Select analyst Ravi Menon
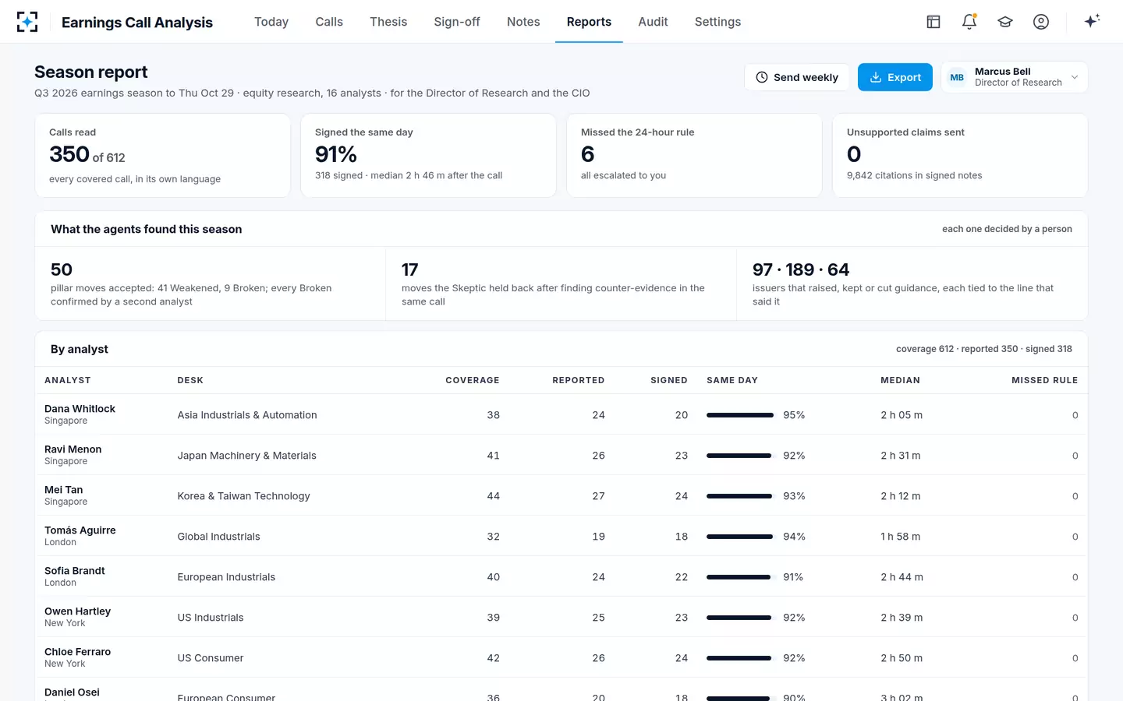Viewport: 1123px width, 701px height. 73,449
